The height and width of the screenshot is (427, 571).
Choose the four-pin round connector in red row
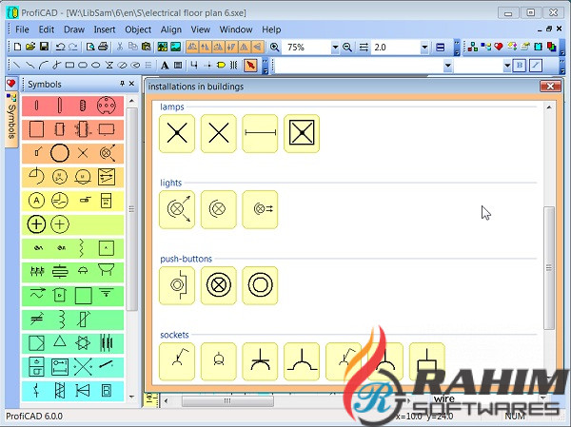107,106
